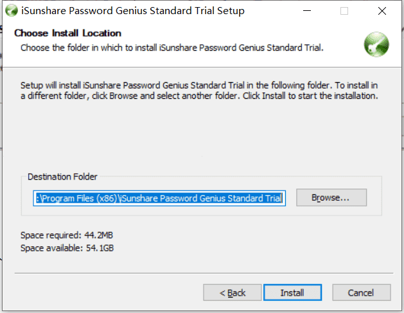404x313 pixels.
Task: Go back with the < Back button
Action: point(232,292)
